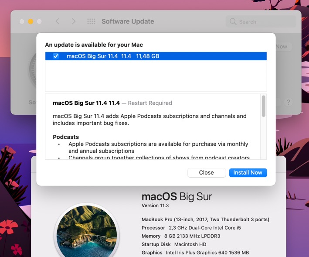Click the back arrow in Software Update window

(58, 21)
